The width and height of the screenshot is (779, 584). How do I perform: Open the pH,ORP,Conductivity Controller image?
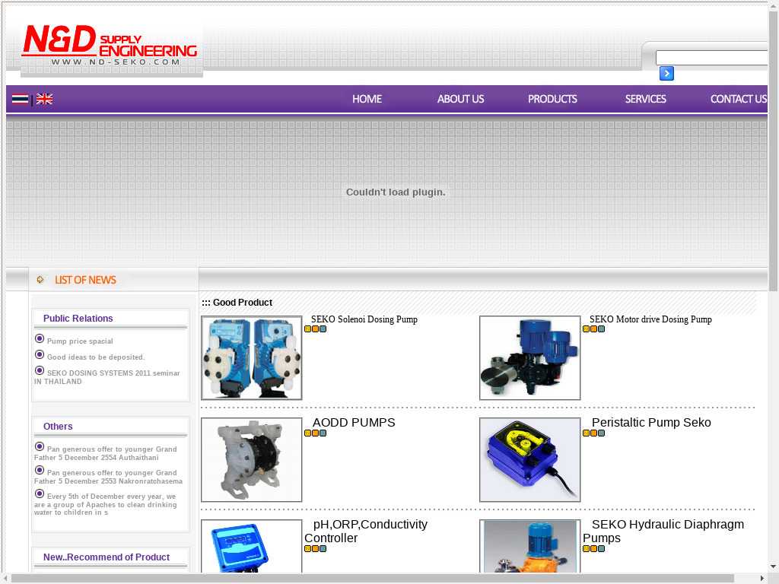point(251,546)
